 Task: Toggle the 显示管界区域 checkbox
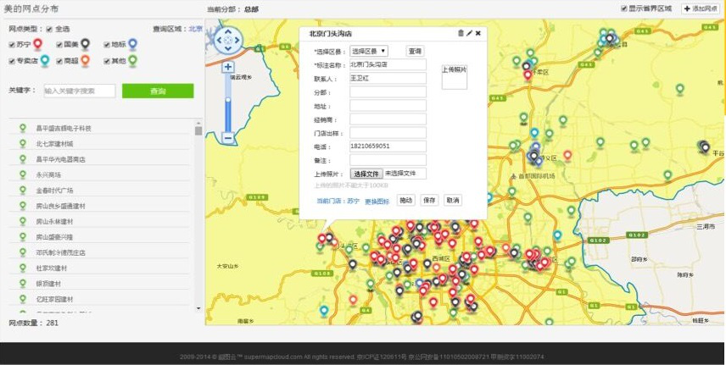pyautogui.click(x=624, y=8)
